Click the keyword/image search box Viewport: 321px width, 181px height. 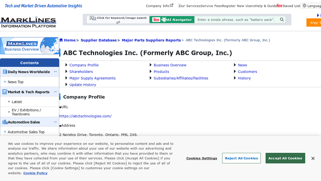[118, 20]
